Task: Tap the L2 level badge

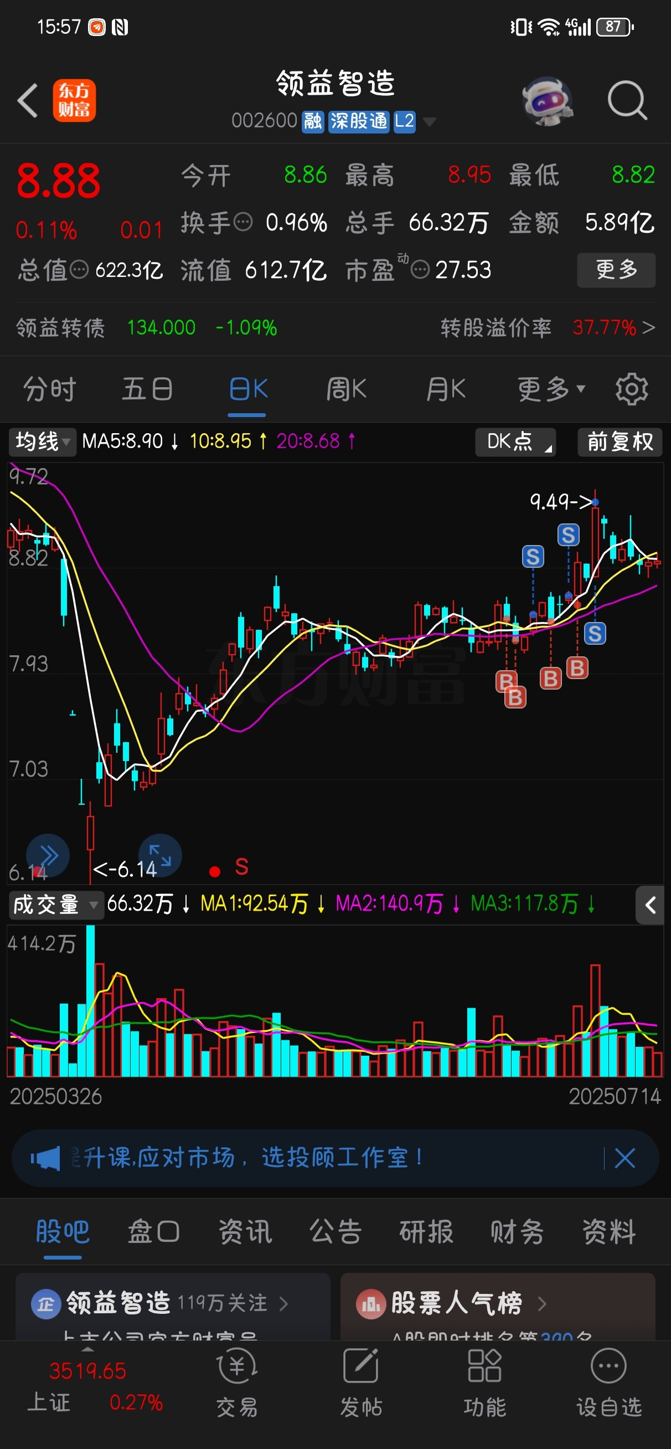Action: click(404, 121)
